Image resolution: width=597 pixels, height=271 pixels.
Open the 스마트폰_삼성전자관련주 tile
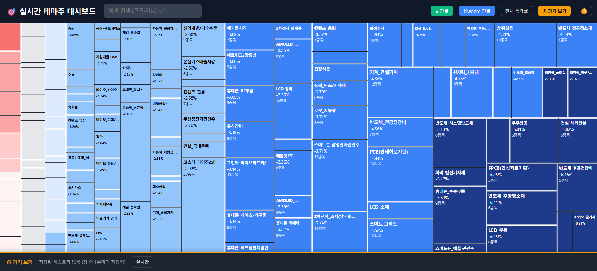click(x=340, y=175)
